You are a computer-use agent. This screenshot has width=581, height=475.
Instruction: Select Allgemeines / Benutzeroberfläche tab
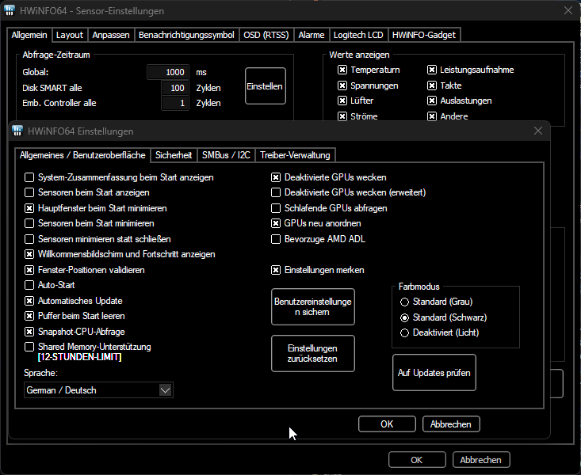coord(82,155)
